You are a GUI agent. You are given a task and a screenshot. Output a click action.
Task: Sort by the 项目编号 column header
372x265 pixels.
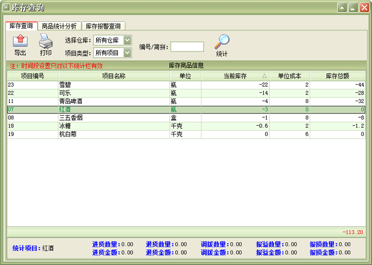[x=32, y=76]
